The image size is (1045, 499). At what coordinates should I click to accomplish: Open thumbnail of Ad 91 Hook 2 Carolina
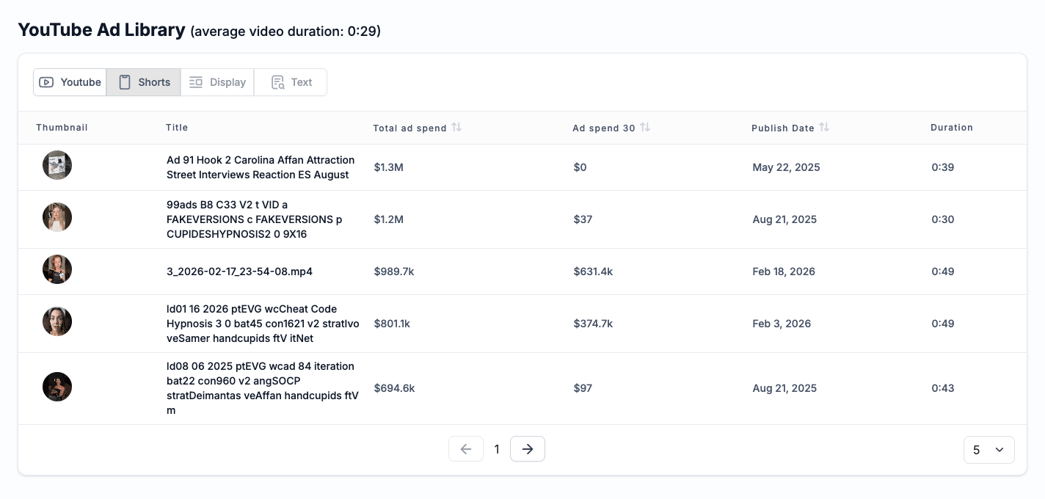(57, 166)
